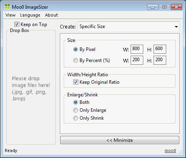Open the Language menu
Viewport: 186px width, 158px height.
[x=30, y=15]
